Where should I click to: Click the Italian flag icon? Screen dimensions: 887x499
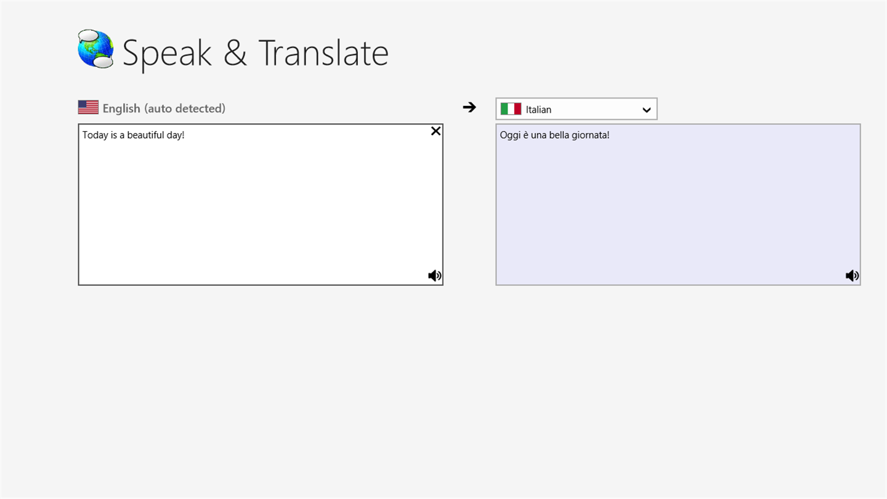[511, 109]
